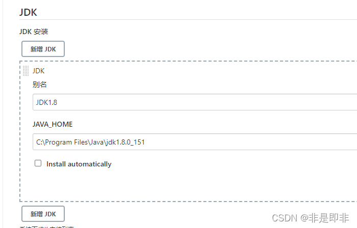Viewport: 357px width, 228px height.
Task: Click the top 新增 JDK button
Action: [x=43, y=49]
